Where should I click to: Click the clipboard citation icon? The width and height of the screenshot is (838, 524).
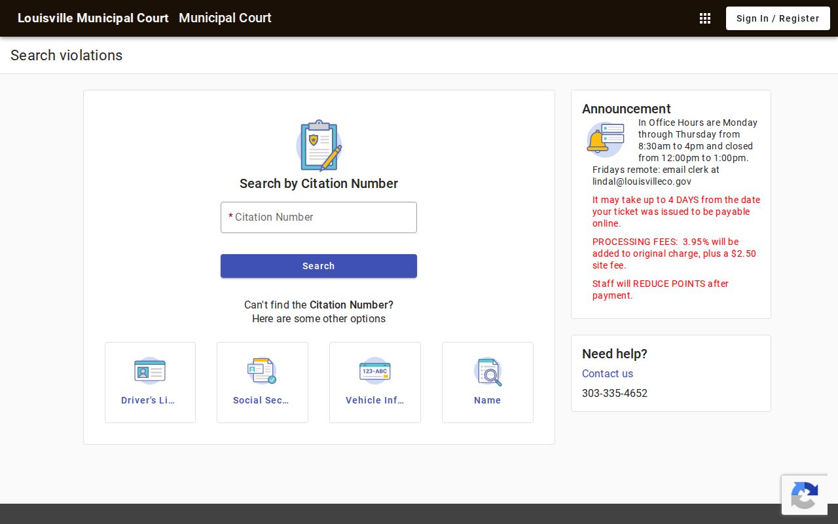[319, 145]
